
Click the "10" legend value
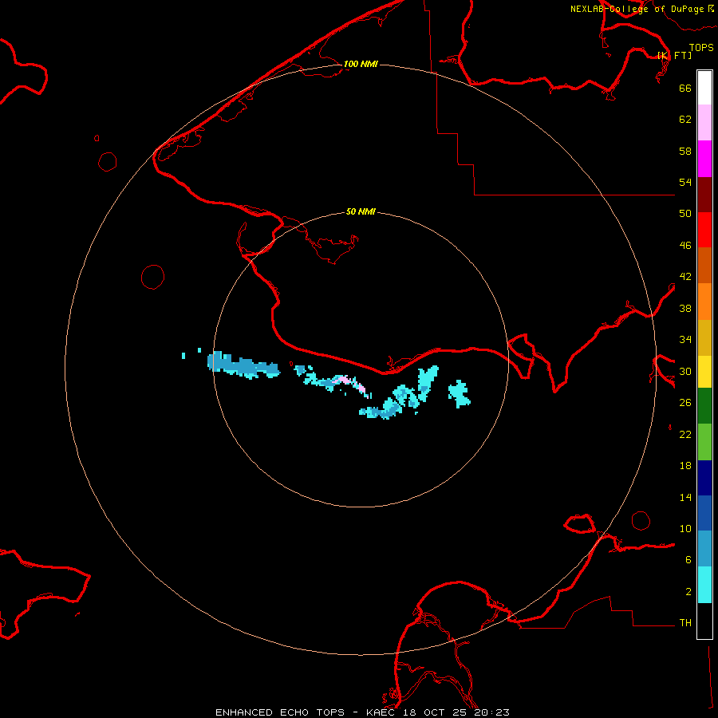685,528
